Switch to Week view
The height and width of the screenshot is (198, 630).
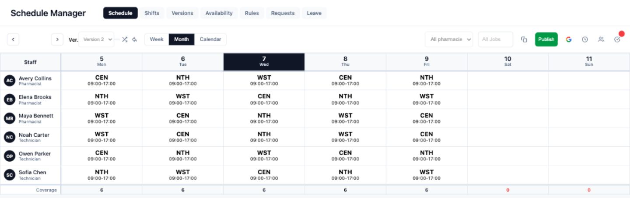[157, 39]
